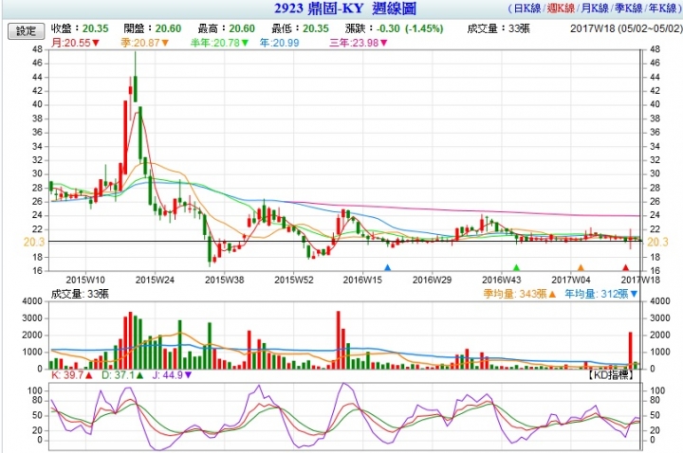The width and height of the screenshot is (683, 453).
Task: Click the orange triangle marker near 2017W04
Action: (x=581, y=267)
